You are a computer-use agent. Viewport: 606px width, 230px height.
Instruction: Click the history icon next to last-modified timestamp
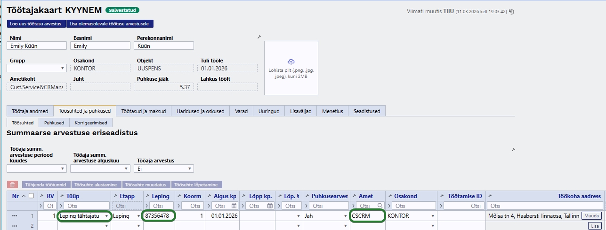511,12
